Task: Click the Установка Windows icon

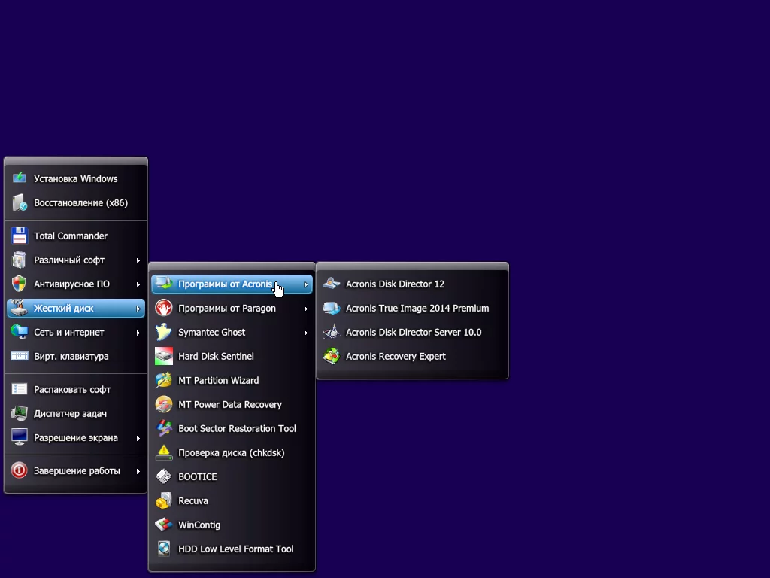Action: point(19,178)
